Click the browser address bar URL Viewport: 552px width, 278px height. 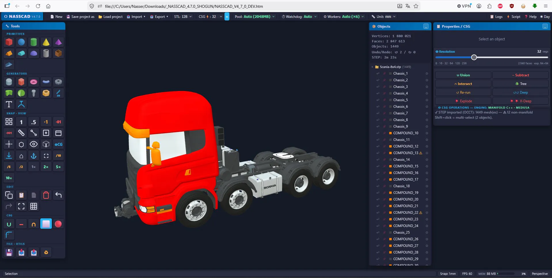point(184,6)
